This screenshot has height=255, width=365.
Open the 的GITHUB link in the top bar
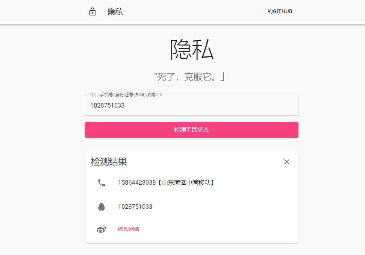(280, 11)
